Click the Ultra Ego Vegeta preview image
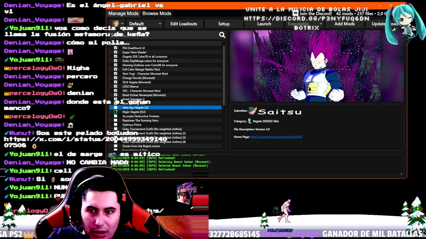The height and width of the screenshot is (239, 426). [317, 66]
